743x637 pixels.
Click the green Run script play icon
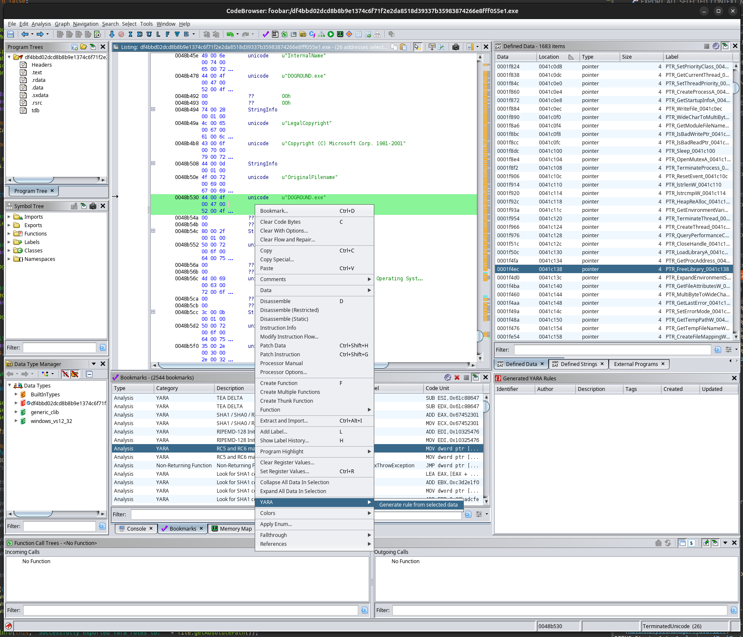pos(331,34)
